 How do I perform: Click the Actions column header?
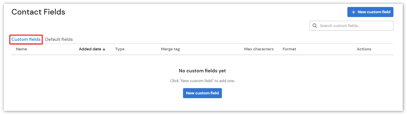tap(364, 49)
